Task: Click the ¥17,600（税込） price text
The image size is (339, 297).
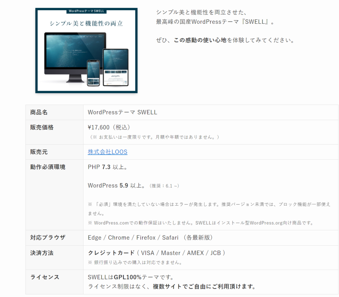Action: 109,127
